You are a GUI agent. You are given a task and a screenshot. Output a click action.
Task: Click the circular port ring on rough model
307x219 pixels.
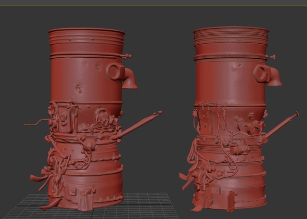114,72
